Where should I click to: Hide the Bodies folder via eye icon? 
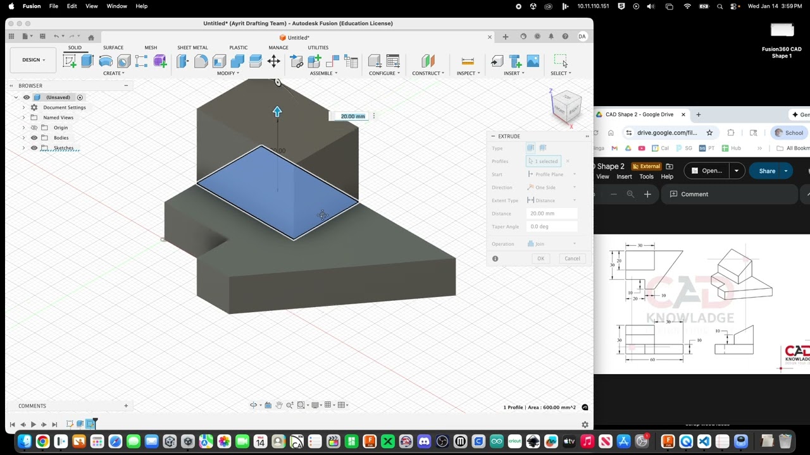pos(34,138)
